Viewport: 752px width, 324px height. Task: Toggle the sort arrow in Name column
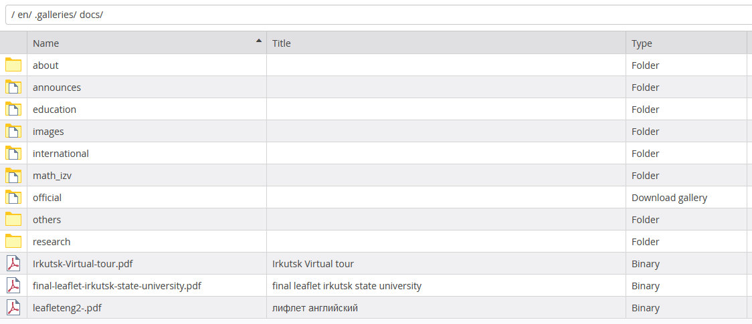259,41
